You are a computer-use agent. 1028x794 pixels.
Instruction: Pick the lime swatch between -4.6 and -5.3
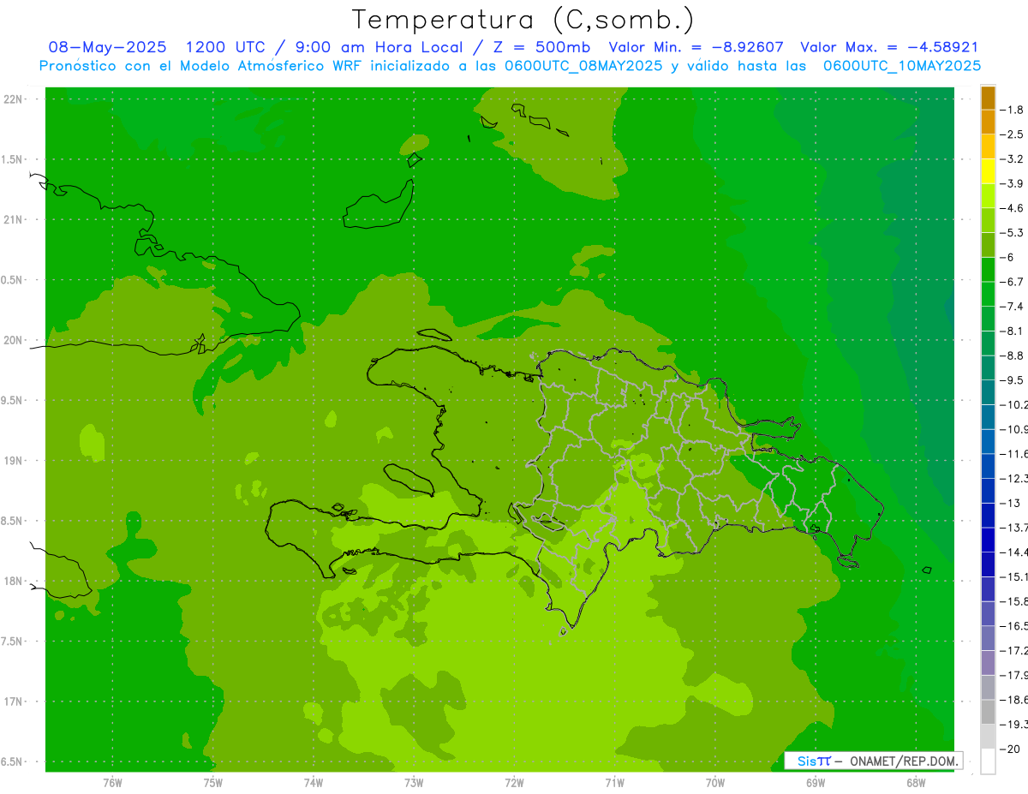988,220
